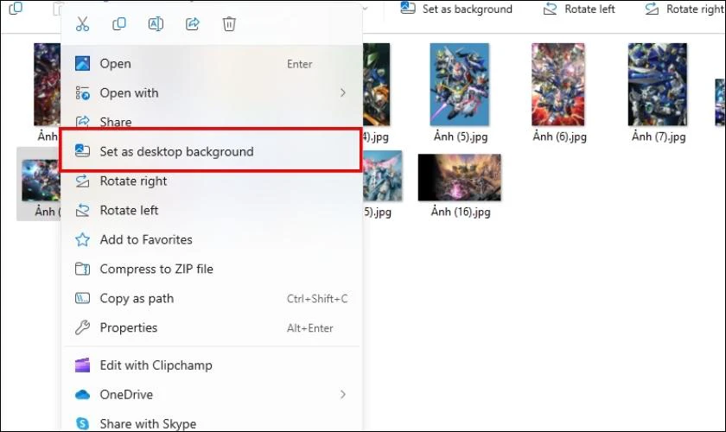The width and height of the screenshot is (726, 432).
Task: Click the Copy icon in context menu
Action: pos(119,23)
